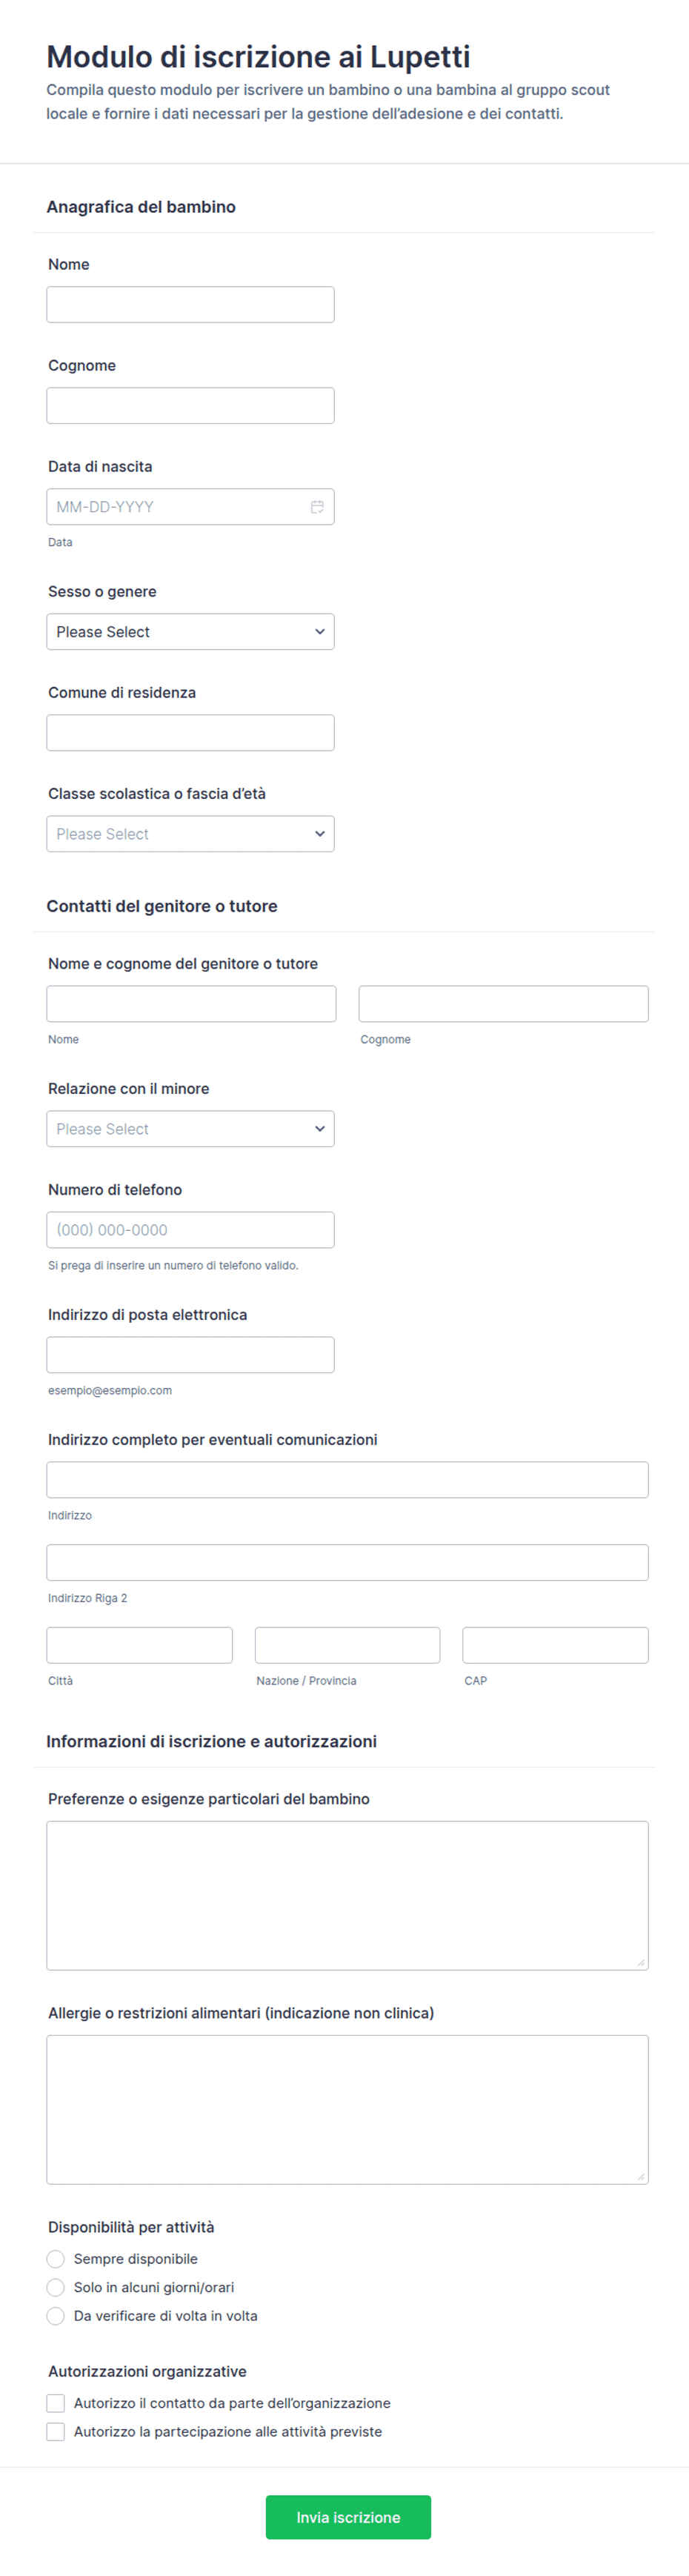The height and width of the screenshot is (2576, 689).
Task: Focus the child's Nome text field
Action: (x=190, y=305)
